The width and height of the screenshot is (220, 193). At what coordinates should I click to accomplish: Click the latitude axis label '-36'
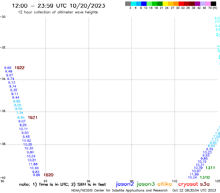pos(3,111)
